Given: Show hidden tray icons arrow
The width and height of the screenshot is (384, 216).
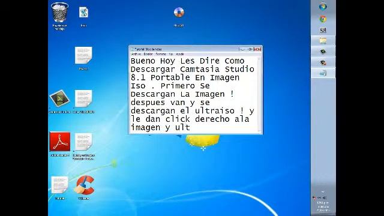Looking at the screenshot, I should tap(323, 191).
